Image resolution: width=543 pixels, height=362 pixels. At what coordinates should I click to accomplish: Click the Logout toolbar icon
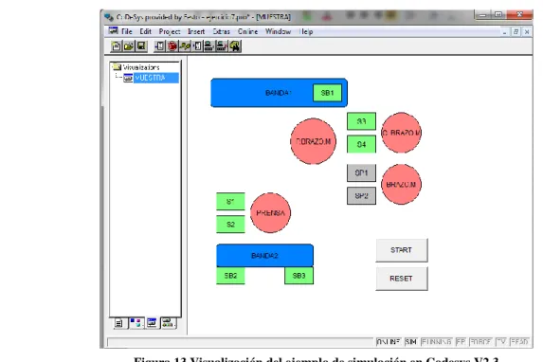click(222, 46)
